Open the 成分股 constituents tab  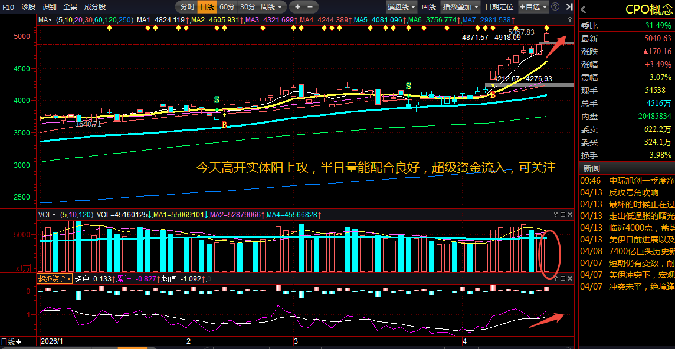(95, 7)
